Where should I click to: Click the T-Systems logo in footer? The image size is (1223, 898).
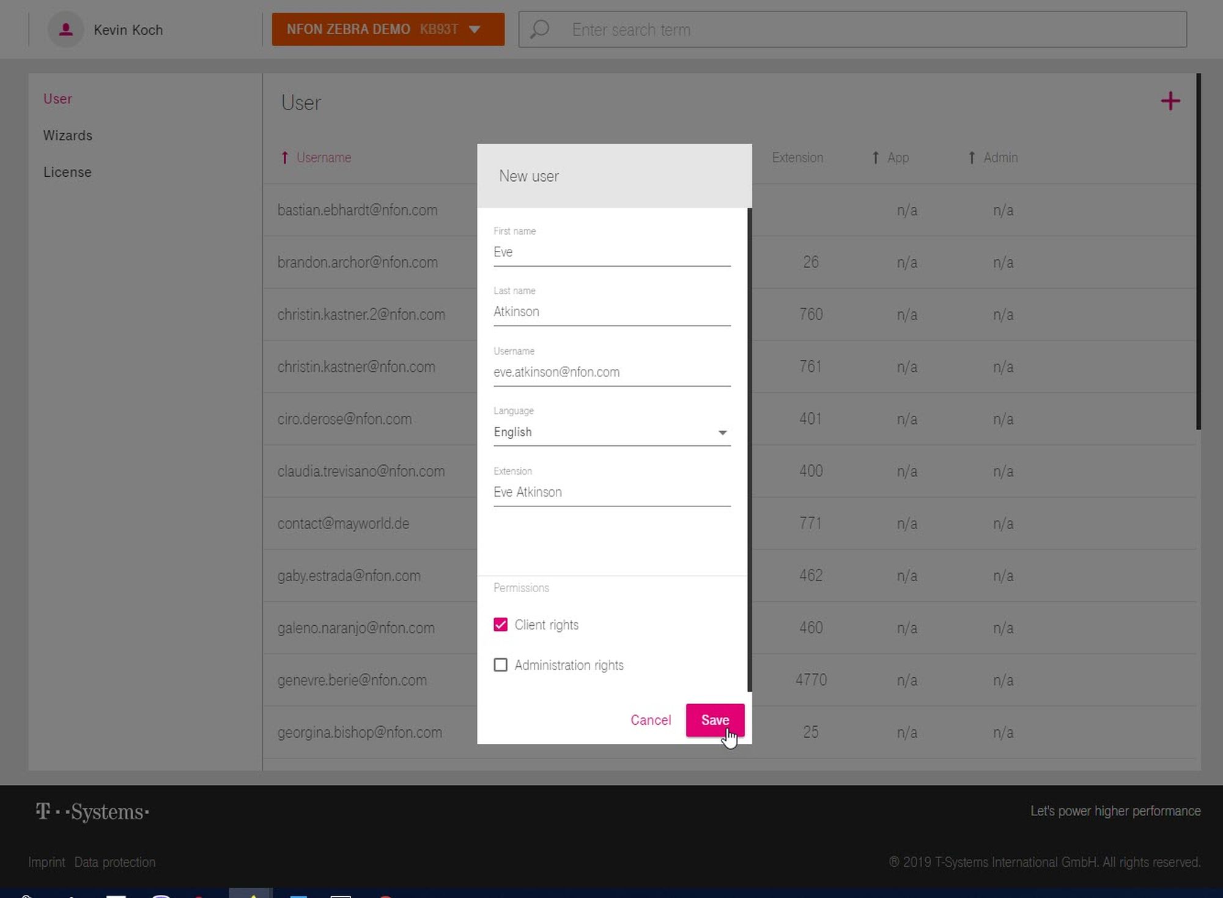tap(92, 812)
